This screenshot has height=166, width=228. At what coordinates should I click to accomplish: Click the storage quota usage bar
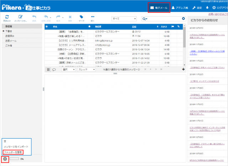(x=14, y=159)
